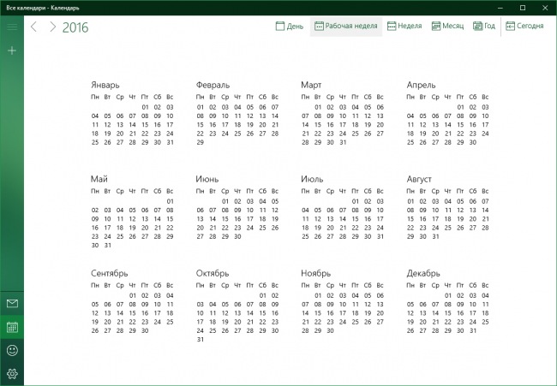This screenshot has width=557, height=386.
Task: Open month Июль
Action: pos(312,179)
